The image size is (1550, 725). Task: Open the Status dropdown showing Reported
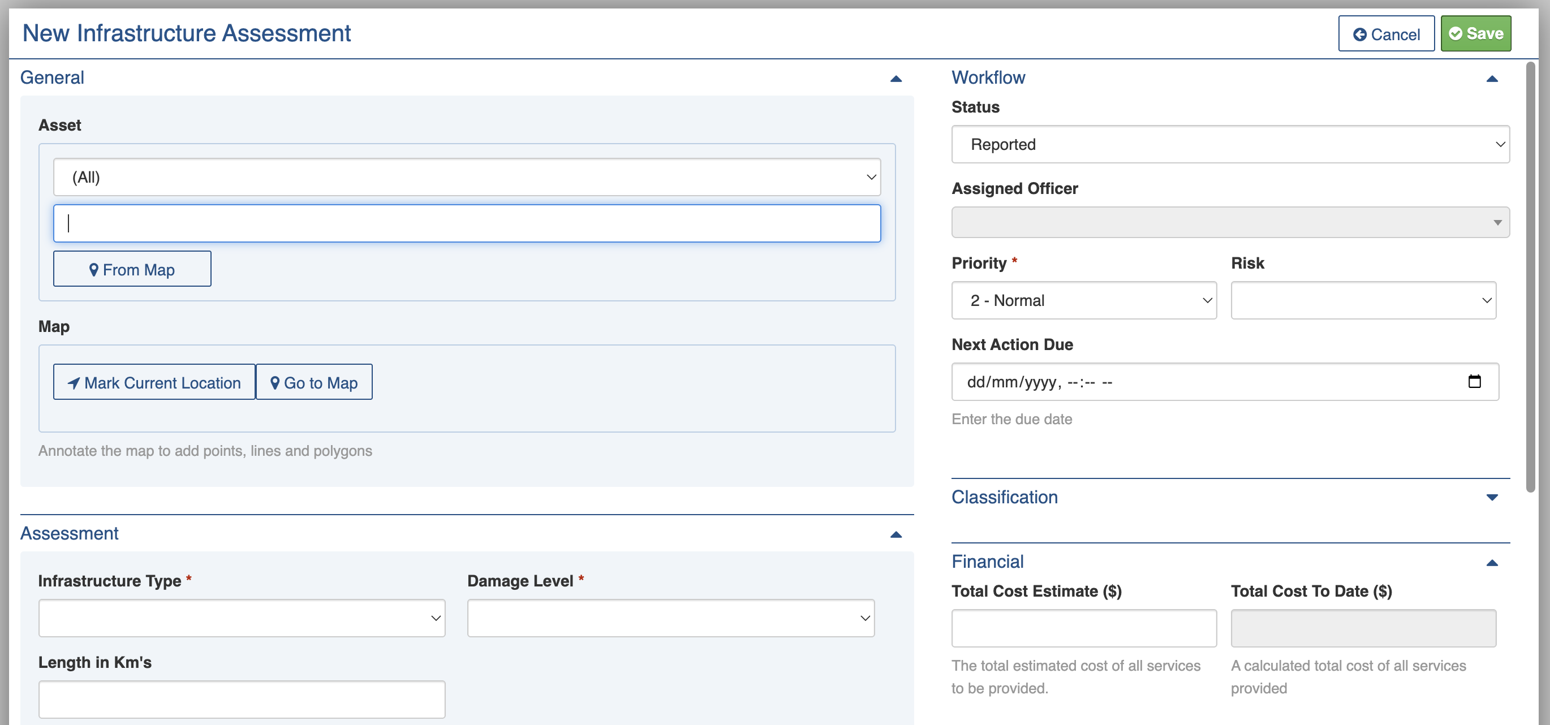1229,144
